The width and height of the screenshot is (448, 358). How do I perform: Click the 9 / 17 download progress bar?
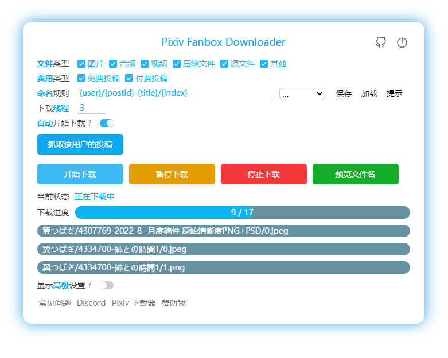pos(243,213)
